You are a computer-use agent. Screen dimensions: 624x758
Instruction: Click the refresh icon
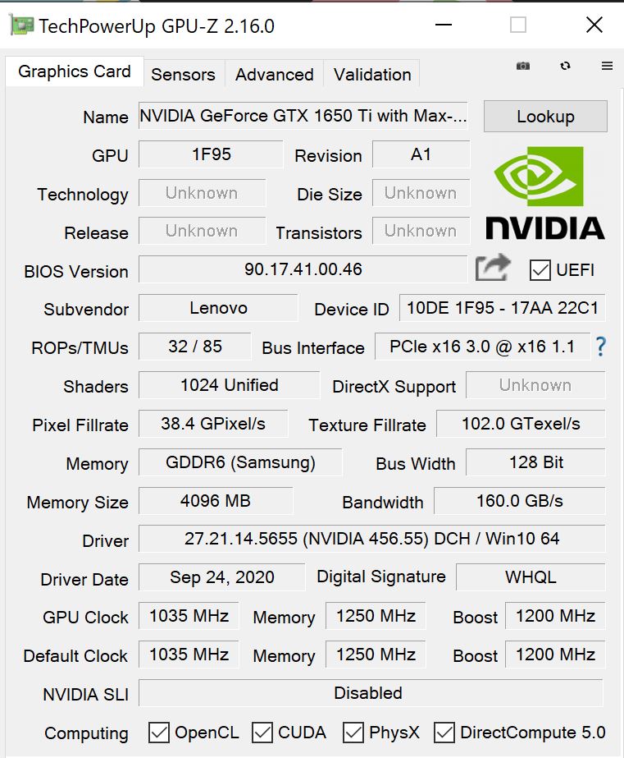click(x=565, y=66)
